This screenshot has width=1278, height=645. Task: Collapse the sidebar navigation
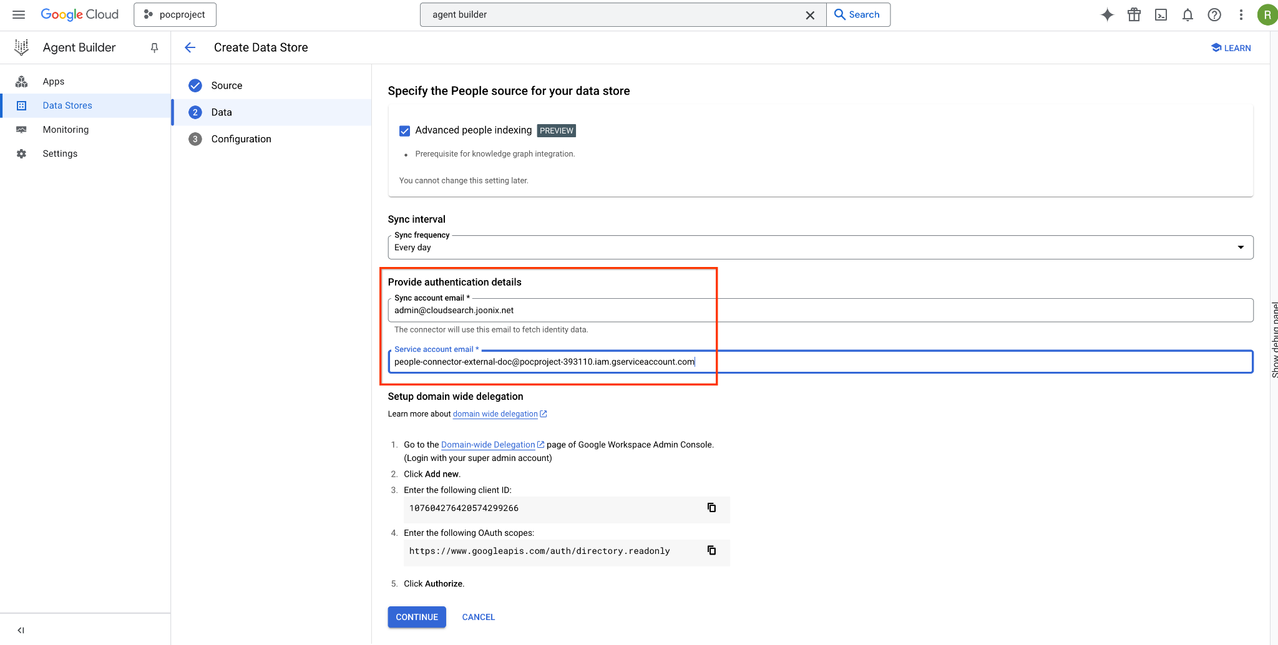[x=21, y=630]
